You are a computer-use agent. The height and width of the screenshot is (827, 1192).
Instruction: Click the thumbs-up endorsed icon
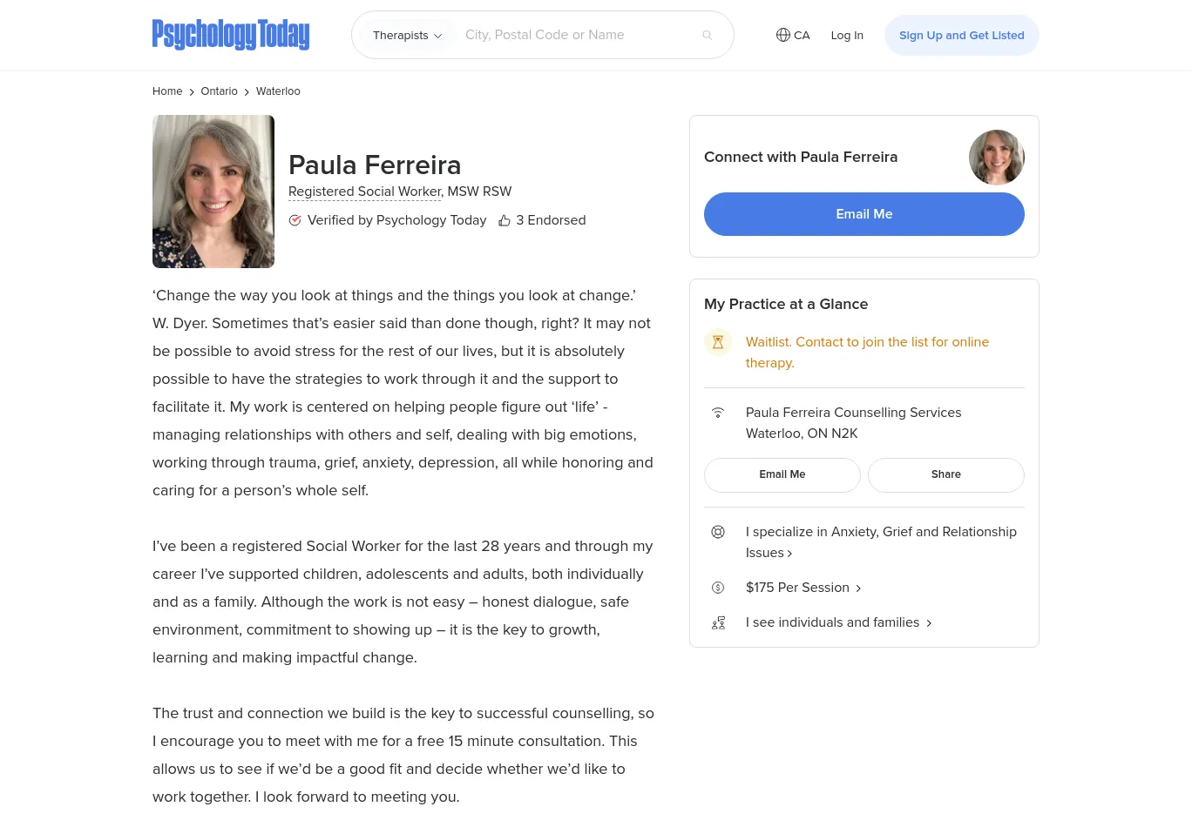click(505, 221)
